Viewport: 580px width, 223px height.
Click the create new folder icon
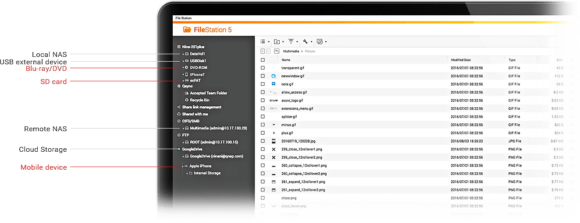(x=277, y=42)
